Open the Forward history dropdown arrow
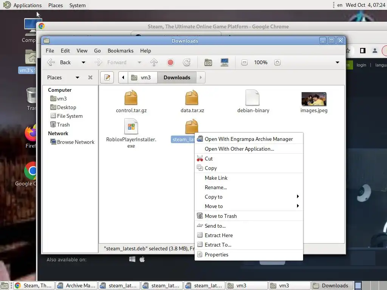The image size is (387, 290). [139, 62]
